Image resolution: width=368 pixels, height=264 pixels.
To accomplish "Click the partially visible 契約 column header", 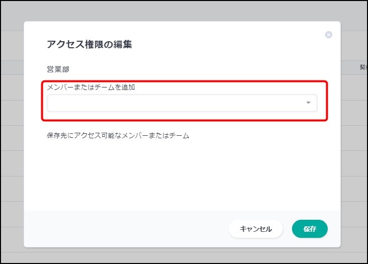I will tap(363, 67).
